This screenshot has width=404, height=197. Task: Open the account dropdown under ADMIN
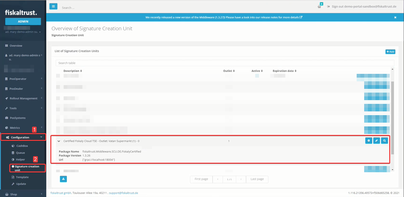[23, 32]
